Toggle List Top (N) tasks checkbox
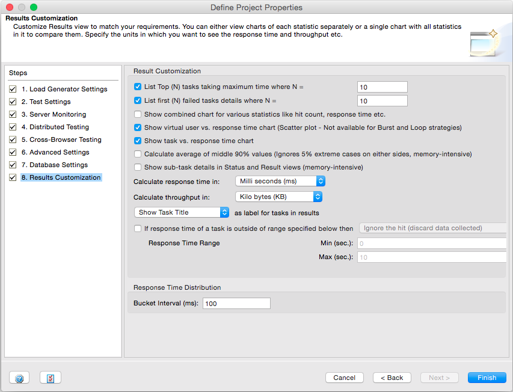 138,87
